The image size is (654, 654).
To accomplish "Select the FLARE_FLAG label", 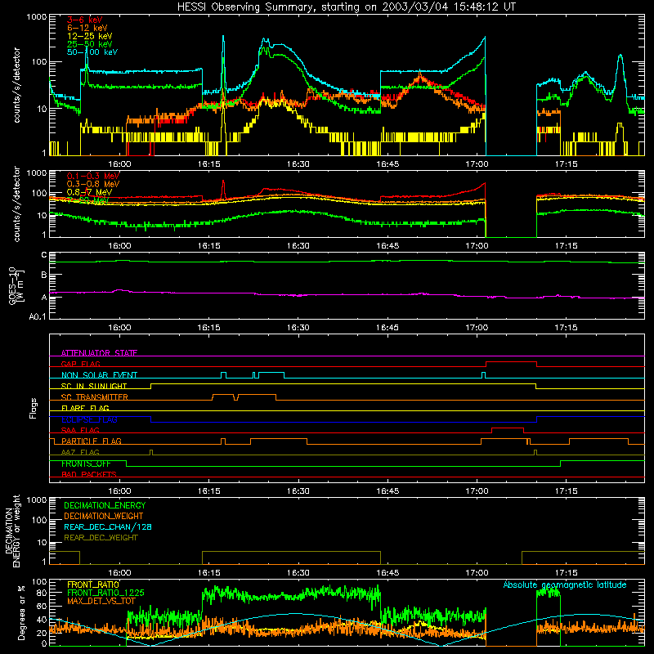I will pos(85,408).
